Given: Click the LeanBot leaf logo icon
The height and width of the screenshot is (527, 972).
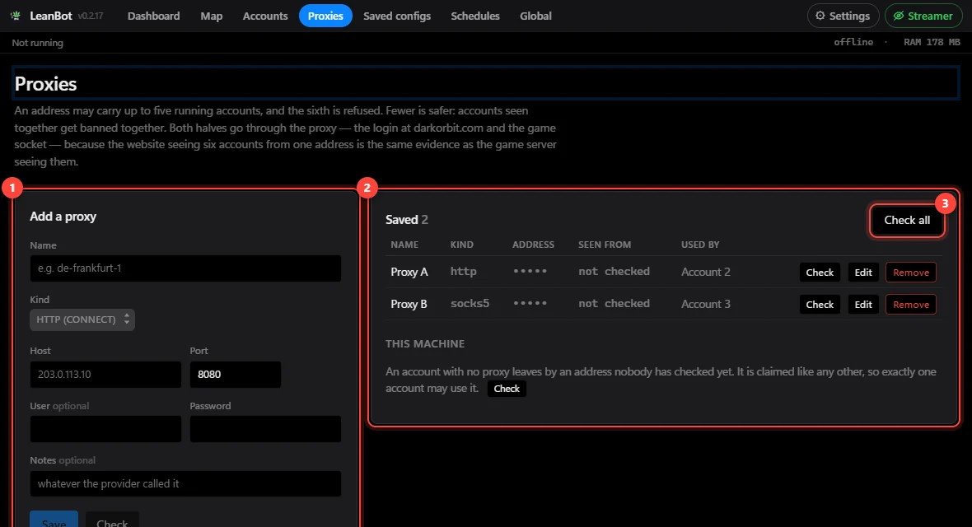Looking at the screenshot, I should [x=16, y=16].
